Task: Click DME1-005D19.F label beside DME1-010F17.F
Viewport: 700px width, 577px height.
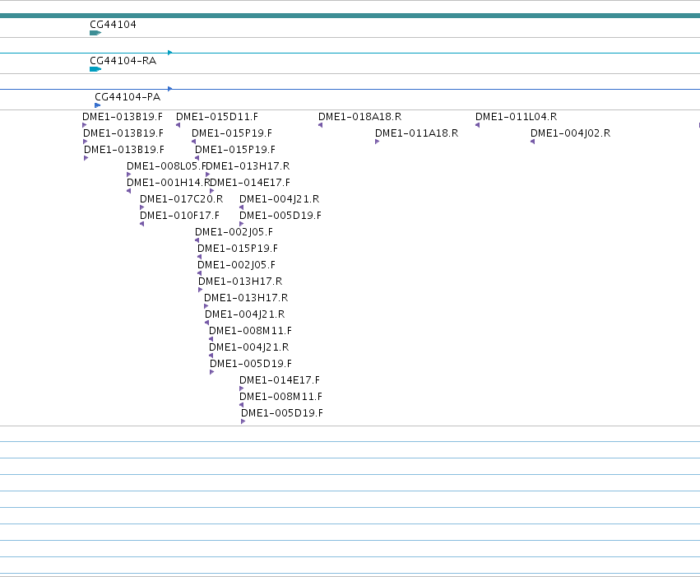Action: [x=280, y=216]
